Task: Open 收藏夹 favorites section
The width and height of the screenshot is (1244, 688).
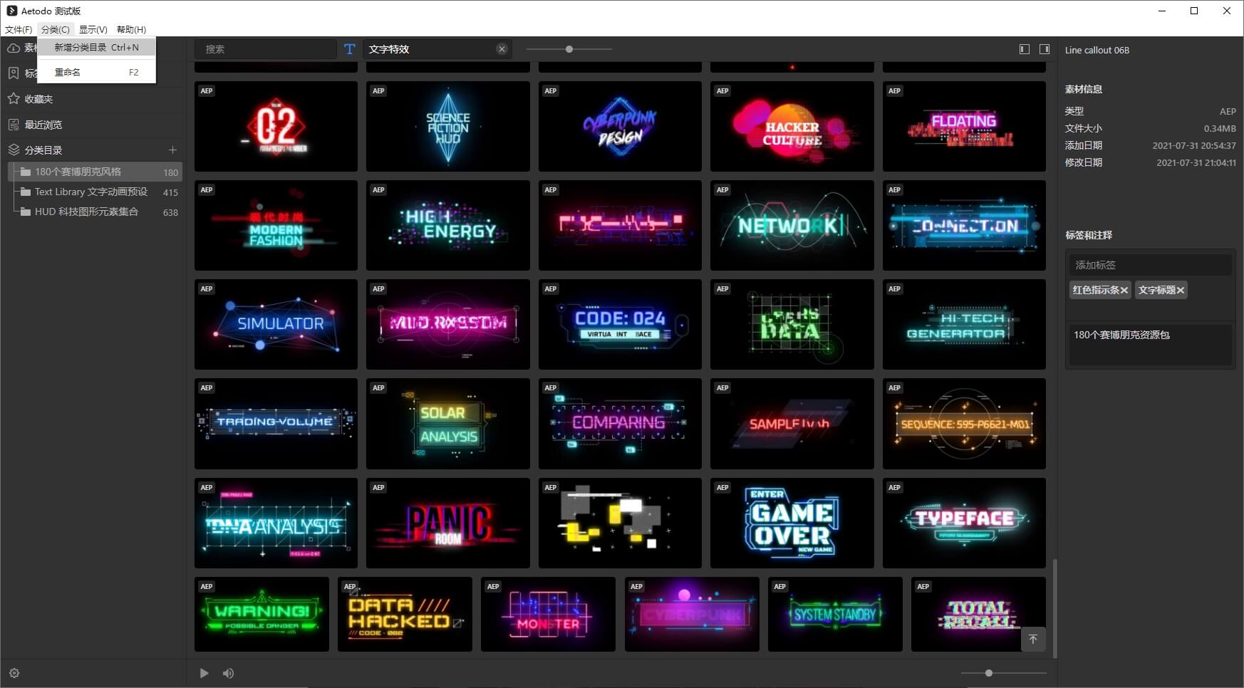Action: [x=38, y=99]
